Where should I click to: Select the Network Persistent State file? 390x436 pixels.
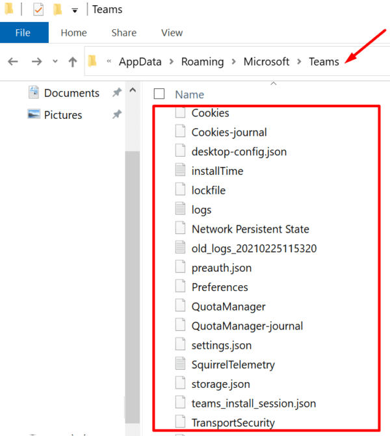250,229
